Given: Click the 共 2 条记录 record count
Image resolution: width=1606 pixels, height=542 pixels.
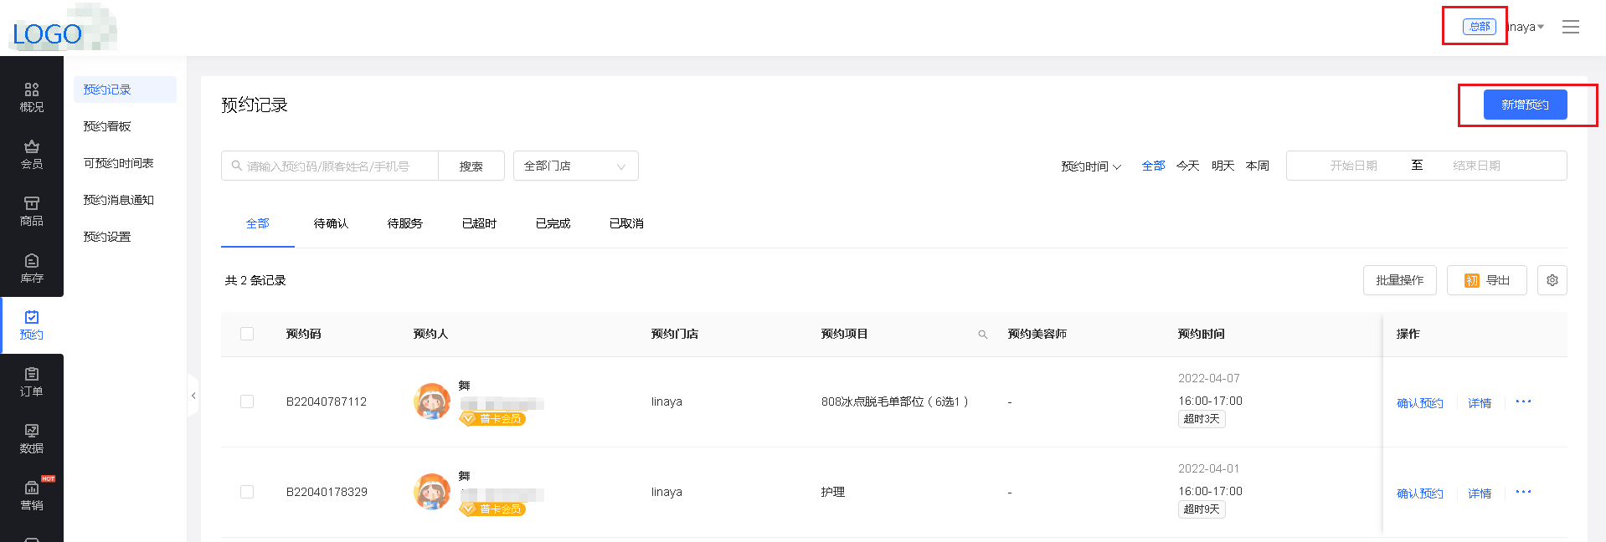Looking at the screenshot, I should (255, 280).
